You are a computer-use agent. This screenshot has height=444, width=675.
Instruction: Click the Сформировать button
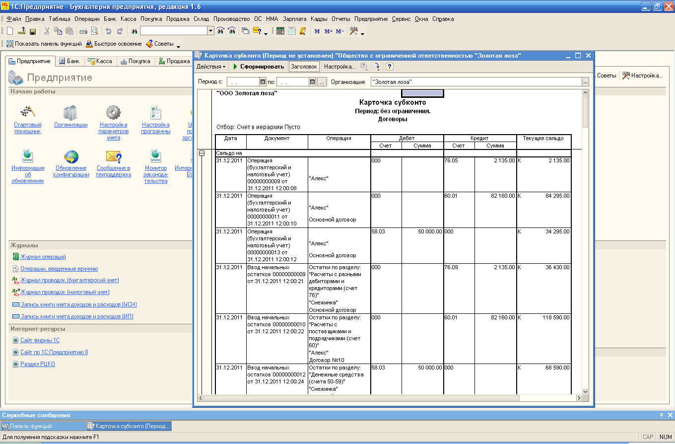click(x=259, y=67)
